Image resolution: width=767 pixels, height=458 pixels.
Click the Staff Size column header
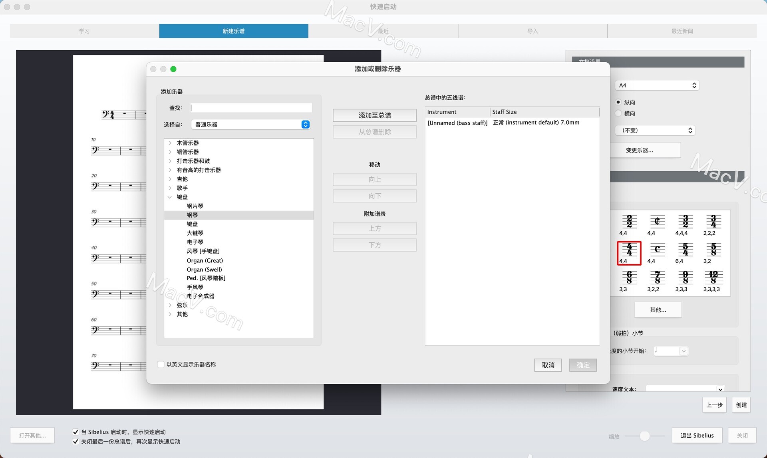pyautogui.click(x=544, y=112)
